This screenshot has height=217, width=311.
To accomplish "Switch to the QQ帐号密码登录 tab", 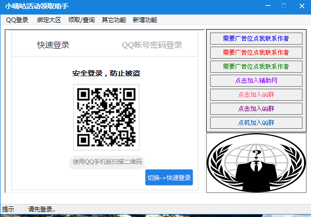I will point(152,45).
